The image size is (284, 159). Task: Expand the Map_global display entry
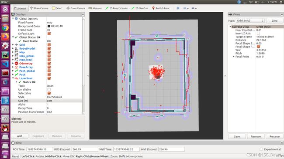coord(13,56)
